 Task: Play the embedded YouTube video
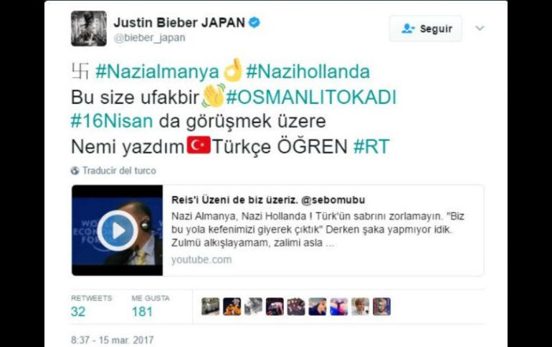118,231
